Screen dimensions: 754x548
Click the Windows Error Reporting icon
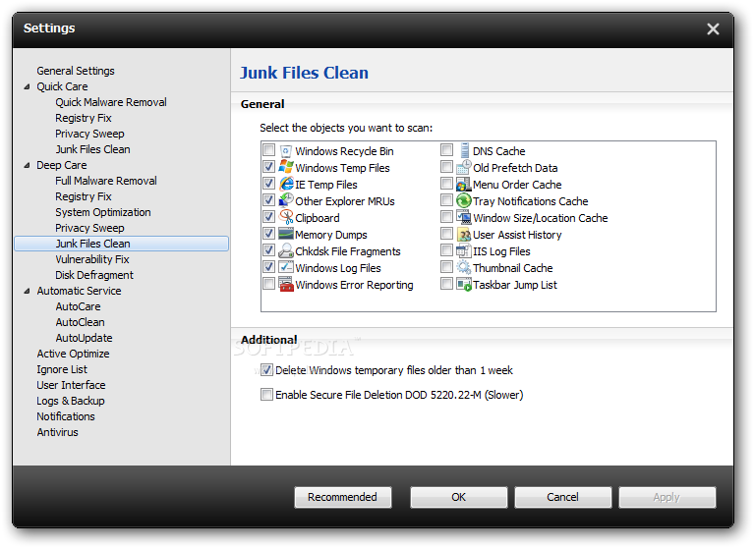click(286, 285)
